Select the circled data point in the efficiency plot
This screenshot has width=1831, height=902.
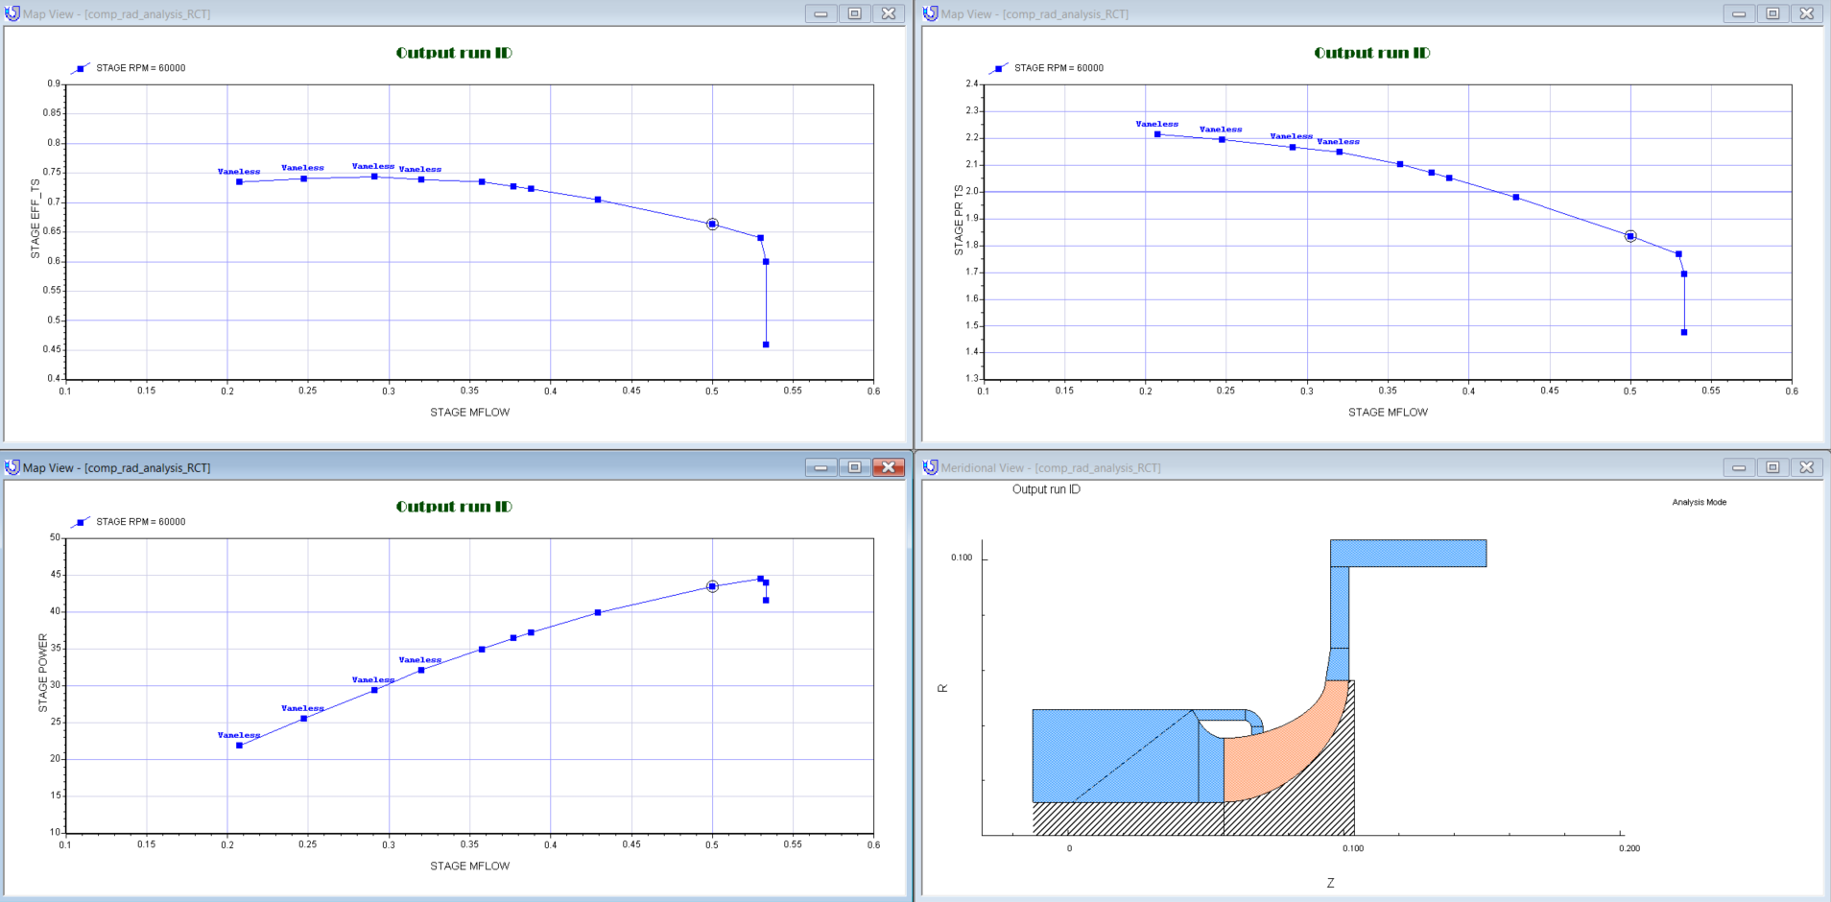tap(712, 225)
